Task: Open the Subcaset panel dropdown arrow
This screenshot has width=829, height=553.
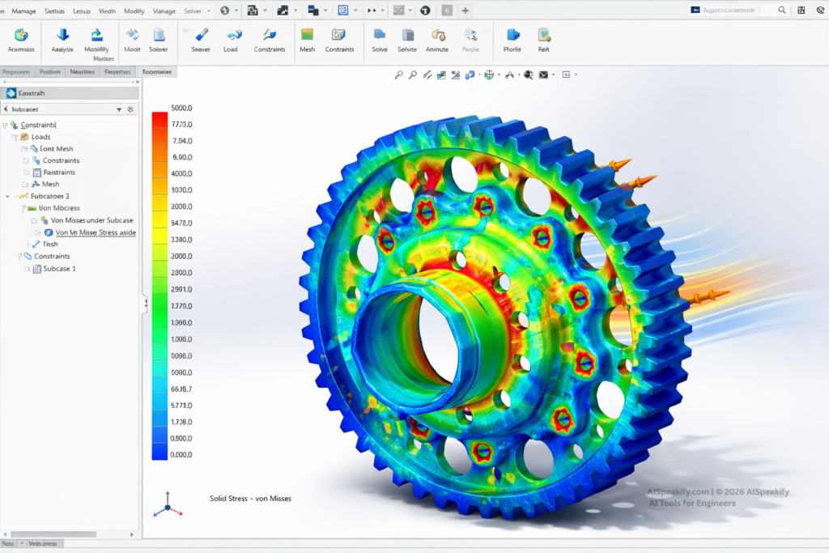Action: (x=119, y=109)
